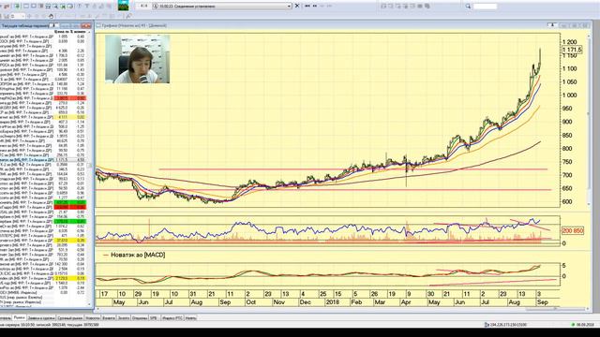Screen dimensions: 600x337
Task: Click the quotes table title bar
Action: pyautogui.click(x=46, y=25)
